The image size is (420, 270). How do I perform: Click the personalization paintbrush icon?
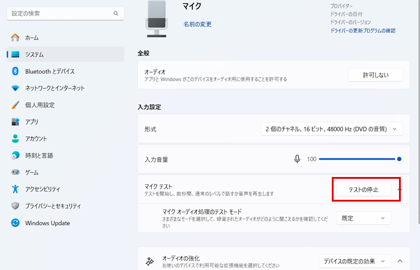(15, 105)
